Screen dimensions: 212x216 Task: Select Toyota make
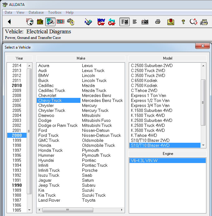(89, 200)
